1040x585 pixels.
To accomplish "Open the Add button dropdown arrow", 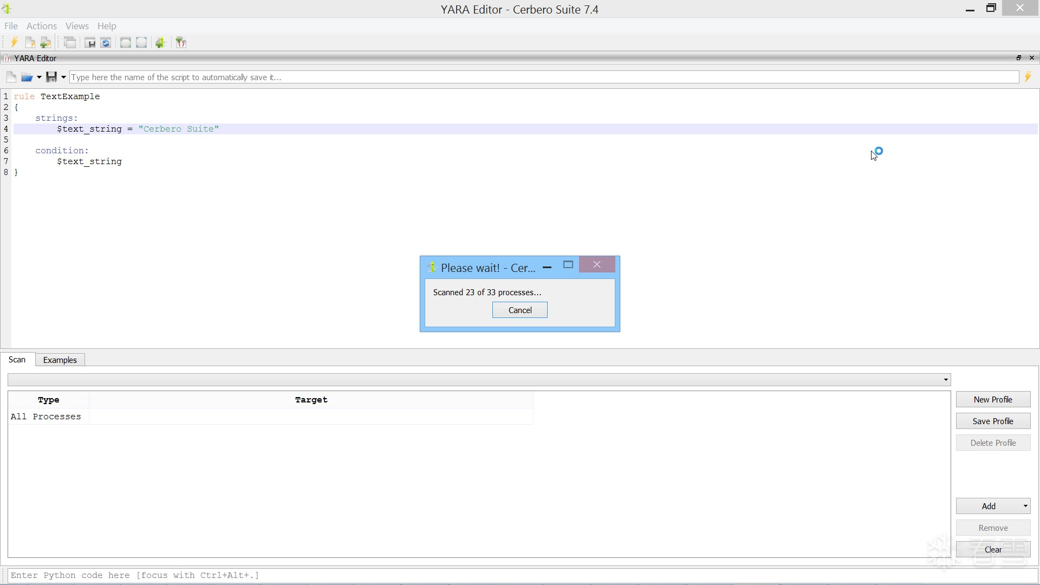I will point(1025,506).
